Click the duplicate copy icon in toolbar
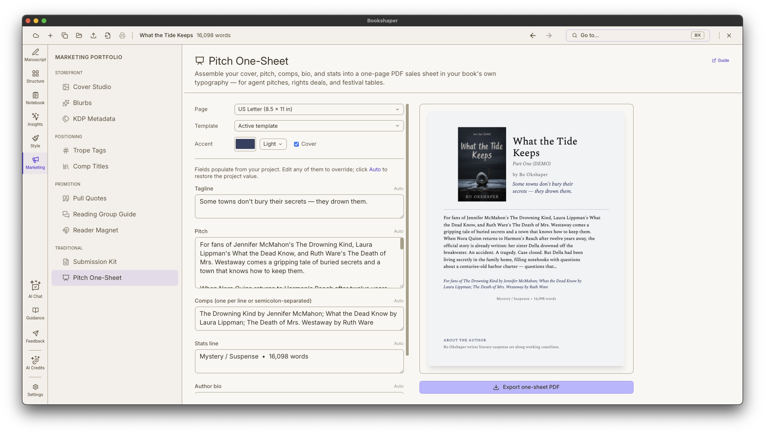 click(x=65, y=36)
